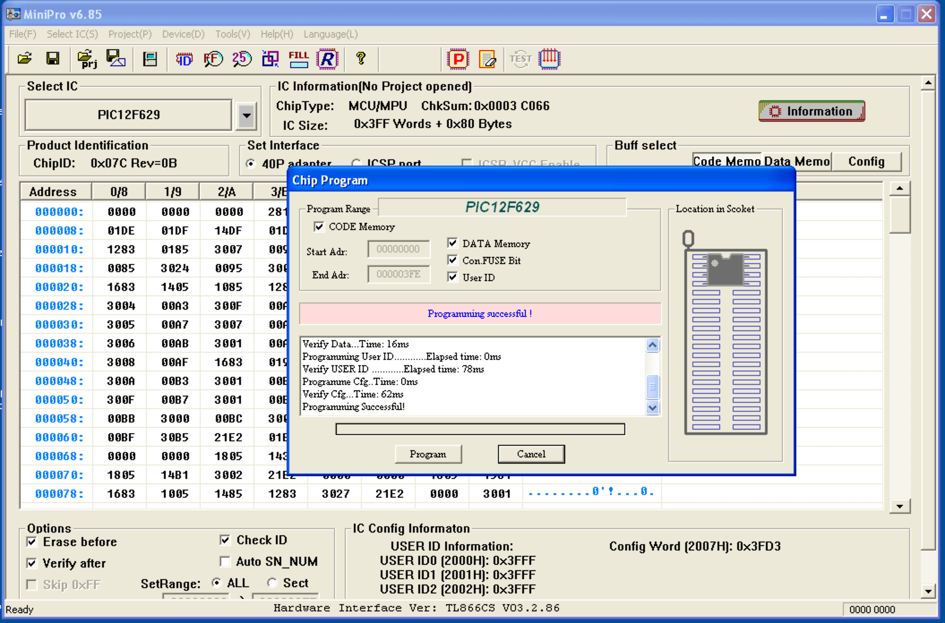Switch to Code Memo buffer tab
945x623 pixels.
click(x=726, y=161)
